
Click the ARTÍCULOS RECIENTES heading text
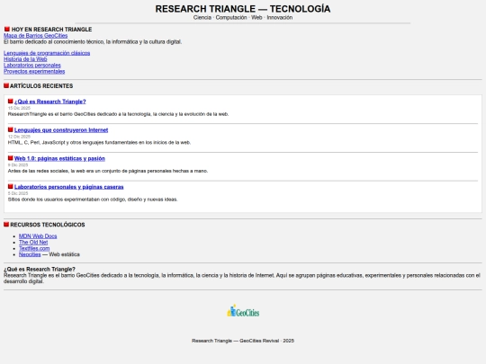click(41, 86)
